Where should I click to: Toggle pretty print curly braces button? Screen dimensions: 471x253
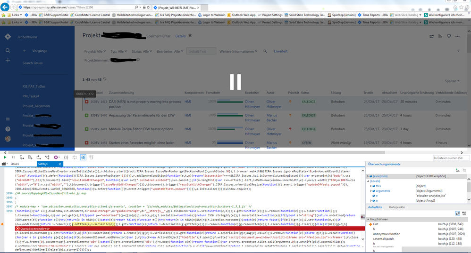(x=66, y=157)
